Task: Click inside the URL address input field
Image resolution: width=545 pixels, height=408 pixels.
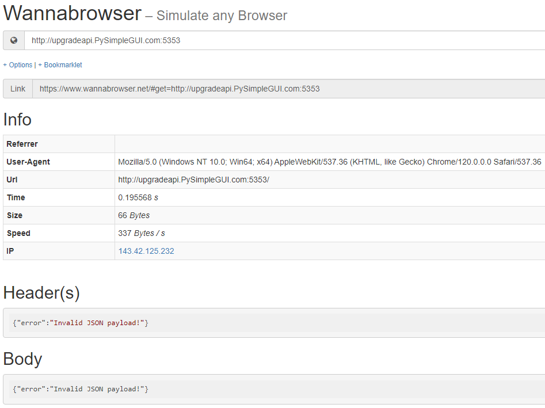Action: click(230, 40)
